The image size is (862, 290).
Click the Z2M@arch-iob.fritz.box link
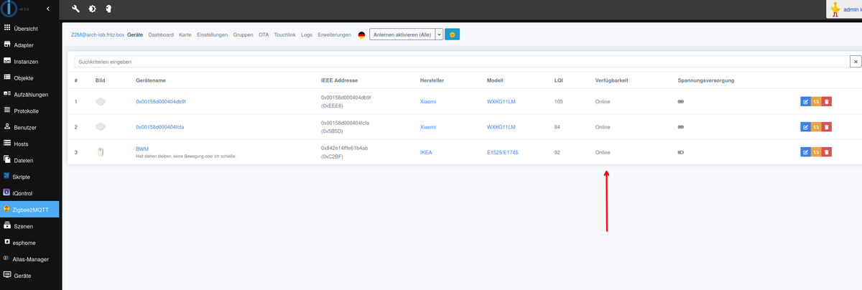click(x=97, y=34)
